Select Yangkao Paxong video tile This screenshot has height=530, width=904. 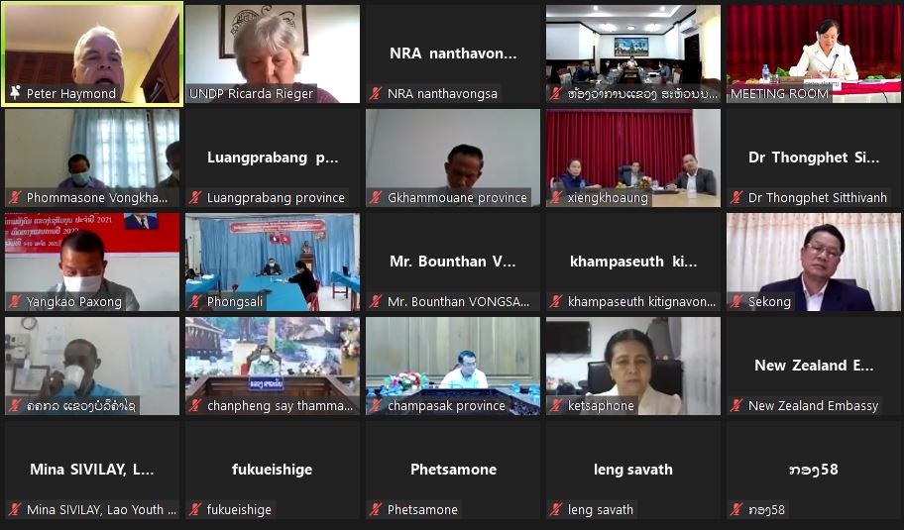pyautogui.click(x=92, y=263)
